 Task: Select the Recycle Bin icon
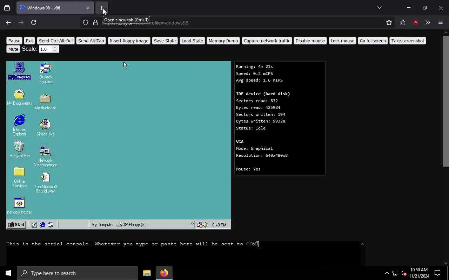pos(19,149)
